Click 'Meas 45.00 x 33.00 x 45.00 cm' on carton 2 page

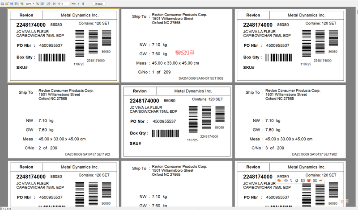click(54, 139)
